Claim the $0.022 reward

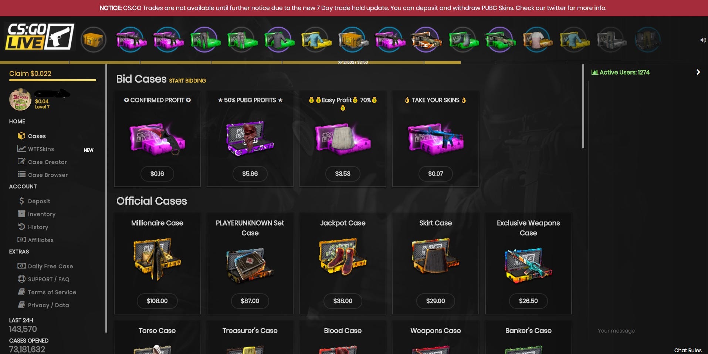[30, 74]
